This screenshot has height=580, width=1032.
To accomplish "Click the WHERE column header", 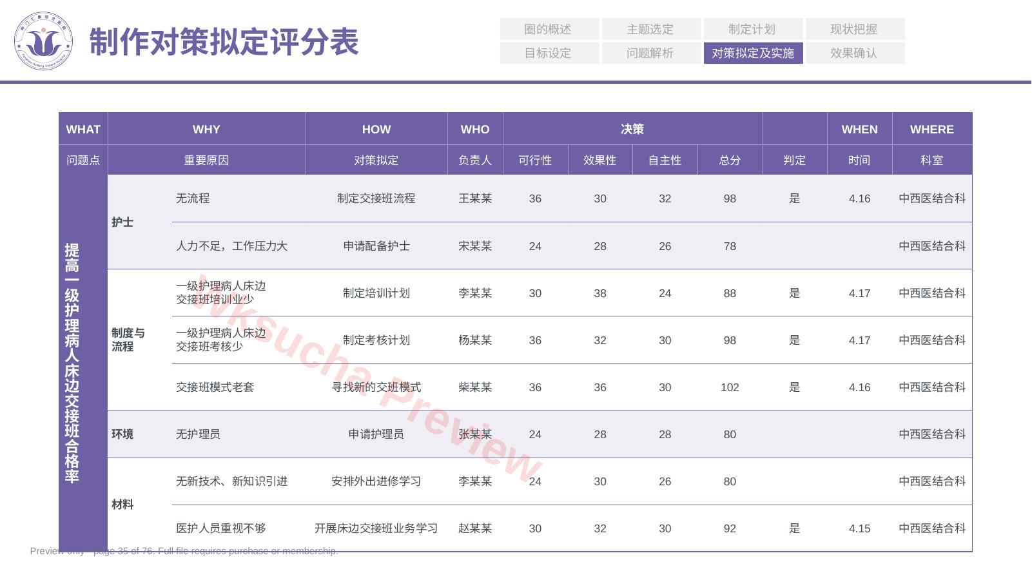I will pyautogui.click(x=932, y=129).
